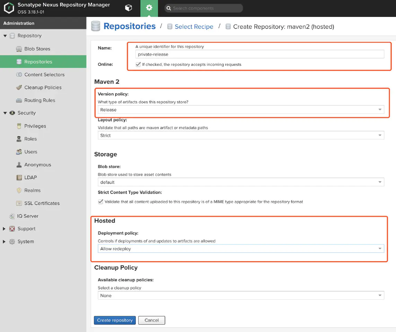The image size is (396, 332).
Task: Open the Version policy dropdown
Action: coord(241,110)
